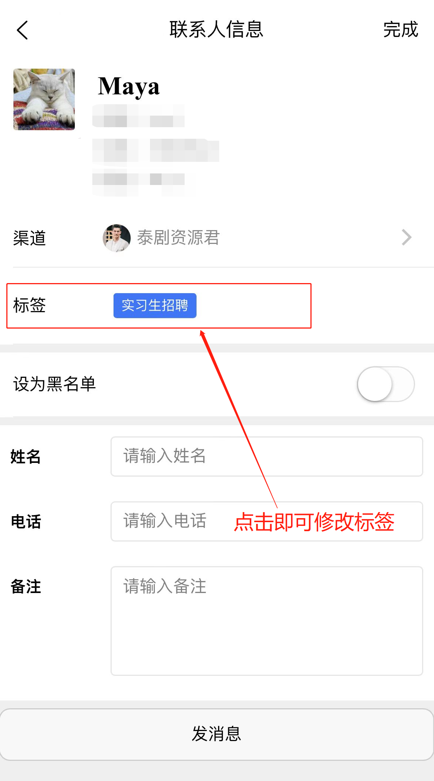Tap the 设为黑名单 label text
This screenshot has height=781, width=434.
(55, 384)
